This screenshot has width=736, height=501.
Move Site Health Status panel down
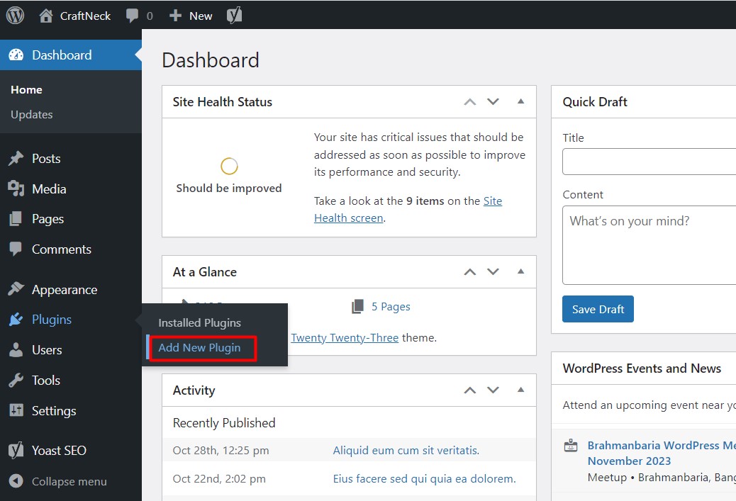493,102
